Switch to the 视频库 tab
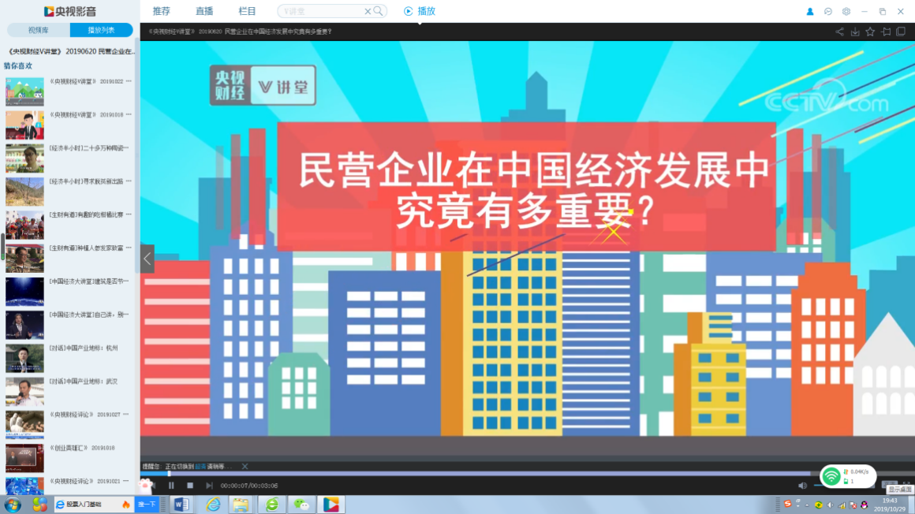The height and width of the screenshot is (514, 915). pos(38,30)
